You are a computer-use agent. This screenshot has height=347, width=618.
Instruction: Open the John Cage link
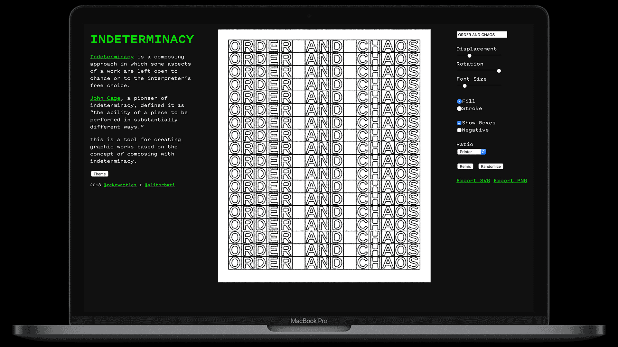(105, 98)
